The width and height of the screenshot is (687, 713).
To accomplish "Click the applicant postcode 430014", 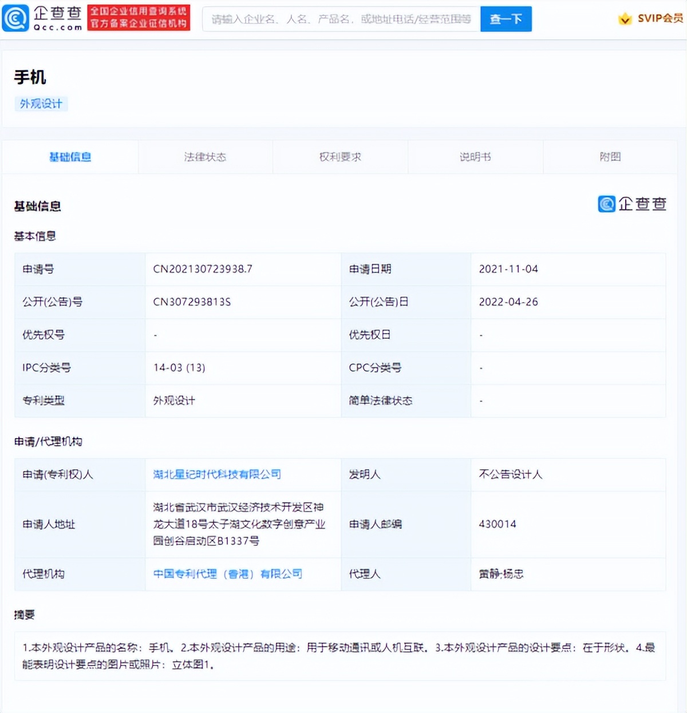I will [x=498, y=524].
